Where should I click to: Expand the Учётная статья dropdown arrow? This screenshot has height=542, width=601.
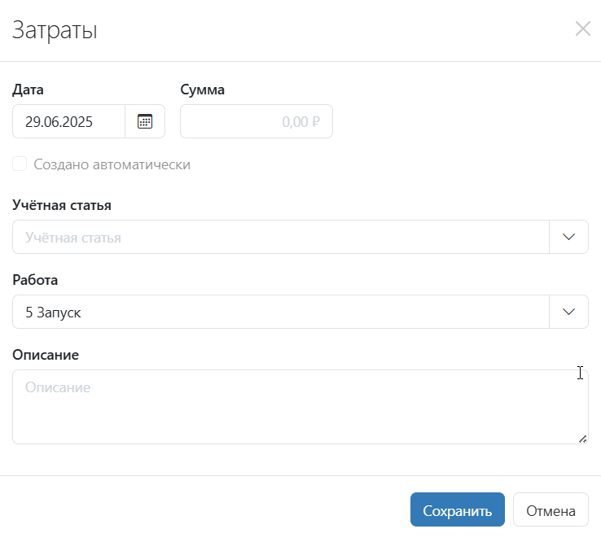pos(568,237)
